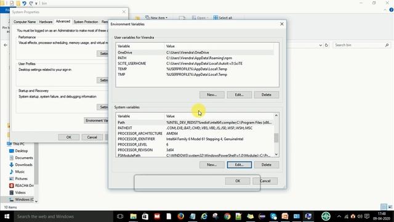Click Delete under system variables

[267, 165]
